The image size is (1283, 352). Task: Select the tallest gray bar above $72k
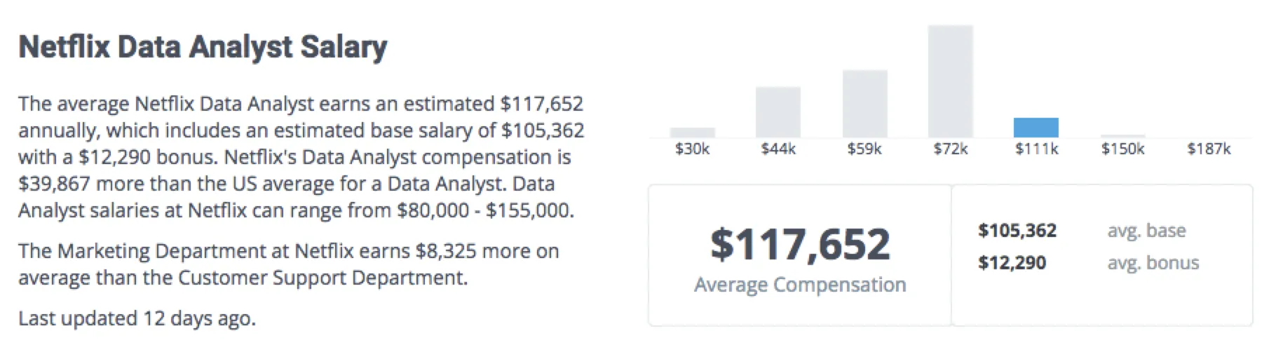click(x=950, y=81)
